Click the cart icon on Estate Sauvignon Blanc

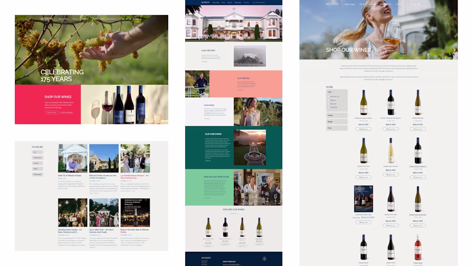pos(363,129)
